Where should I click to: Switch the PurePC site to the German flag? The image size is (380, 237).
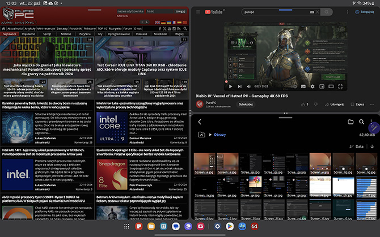(163, 22)
